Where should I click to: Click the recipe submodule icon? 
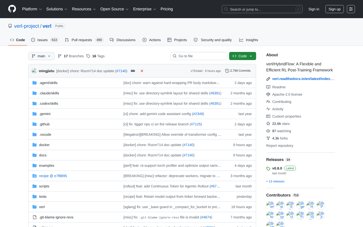[35, 176]
